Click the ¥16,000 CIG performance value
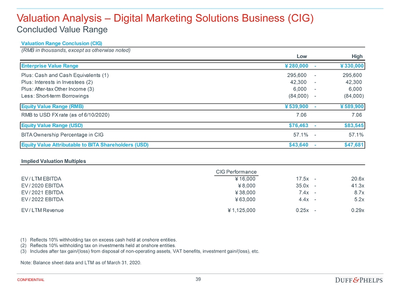 click(245, 178)
